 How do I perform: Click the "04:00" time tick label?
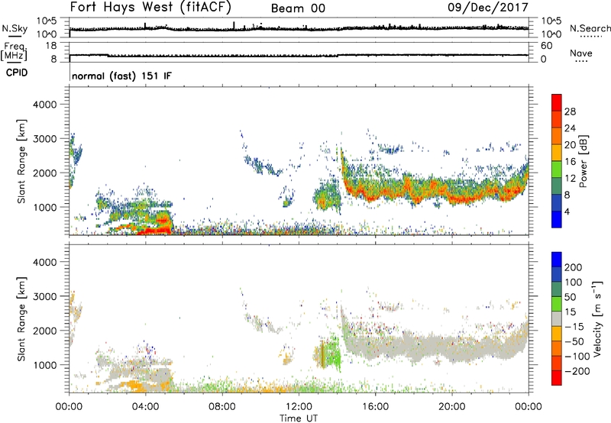tap(146, 407)
